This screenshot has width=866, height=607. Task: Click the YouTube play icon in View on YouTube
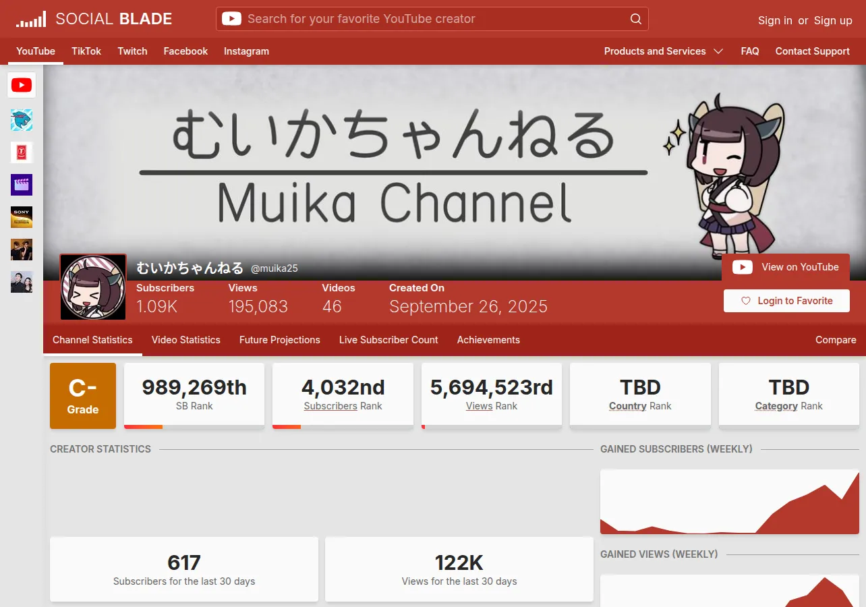click(743, 267)
